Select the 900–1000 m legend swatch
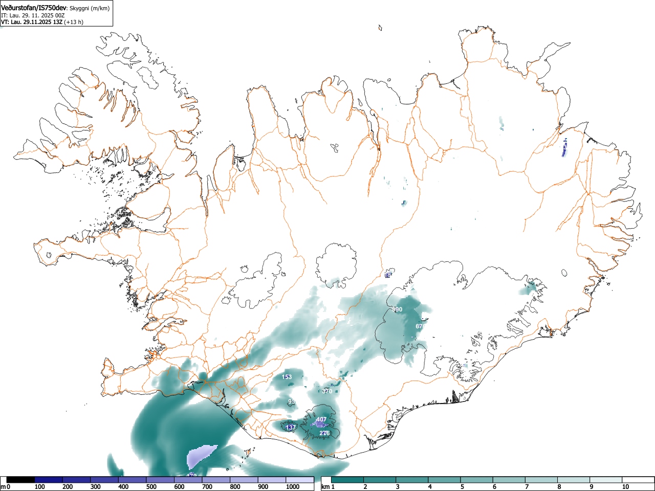Screen dimensions: 655x491 click(272, 480)
